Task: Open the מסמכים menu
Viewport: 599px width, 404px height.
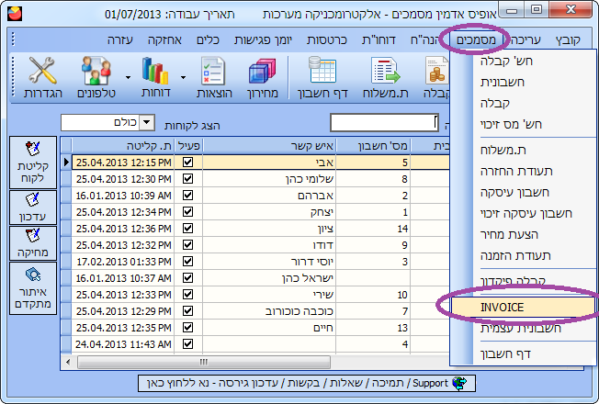Action: [x=476, y=39]
